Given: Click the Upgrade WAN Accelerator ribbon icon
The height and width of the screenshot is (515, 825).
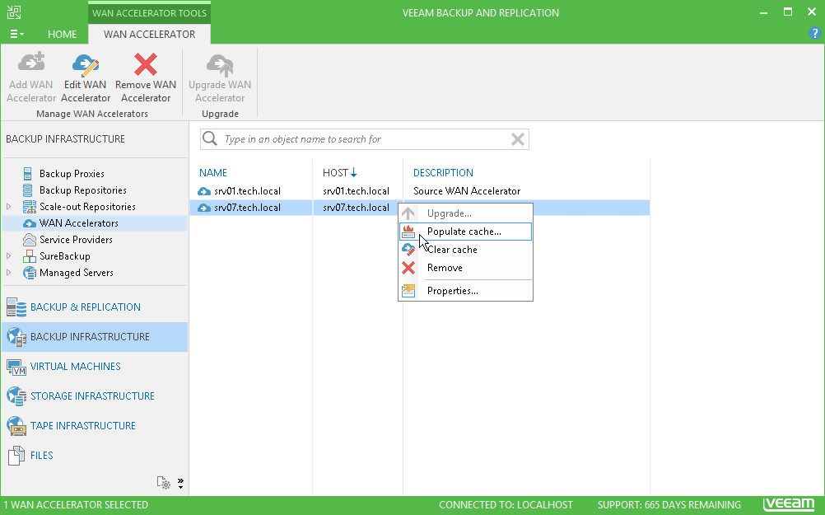Looking at the screenshot, I should click(x=220, y=65).
